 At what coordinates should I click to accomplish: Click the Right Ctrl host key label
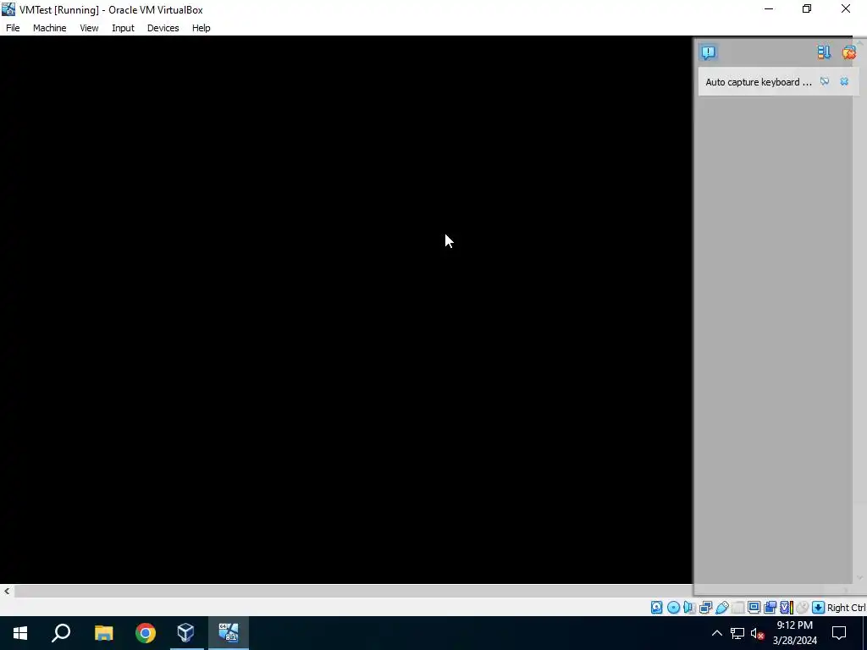[x=846, y=608]
